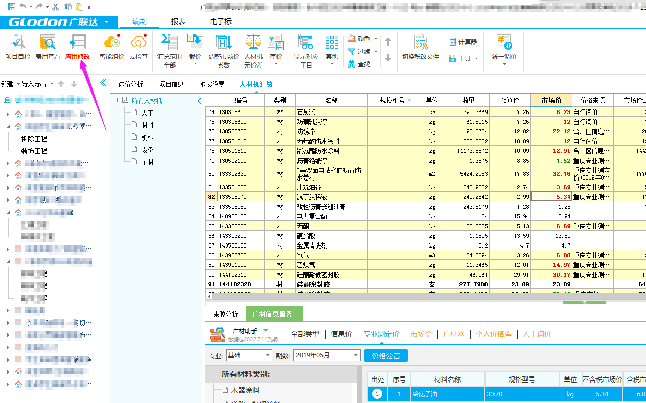The height and width of the screenshot is (403, 646).
Task: Collapse the 所有人材机 tree root node
Action: pos(116,101)
